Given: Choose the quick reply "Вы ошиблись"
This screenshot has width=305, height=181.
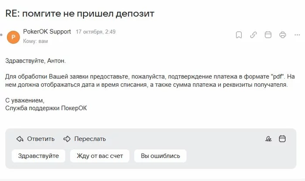Looking at the screenshot, I should coord(160,156).
